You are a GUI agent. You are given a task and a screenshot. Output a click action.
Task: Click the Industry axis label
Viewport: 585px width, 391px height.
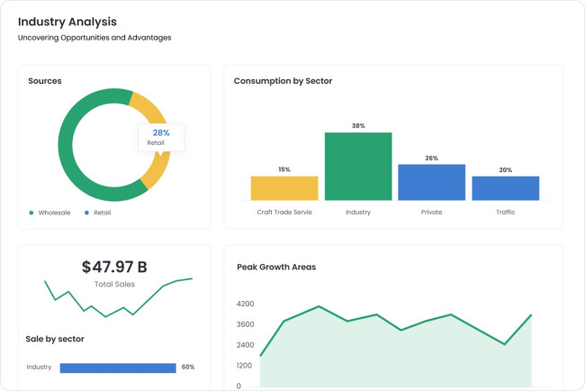pyautogui.click(x=358, y=212)
